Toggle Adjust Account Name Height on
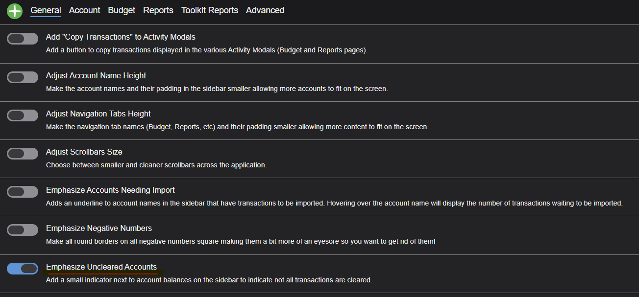This screenshot has height=297, width=639. coord(22,77)
